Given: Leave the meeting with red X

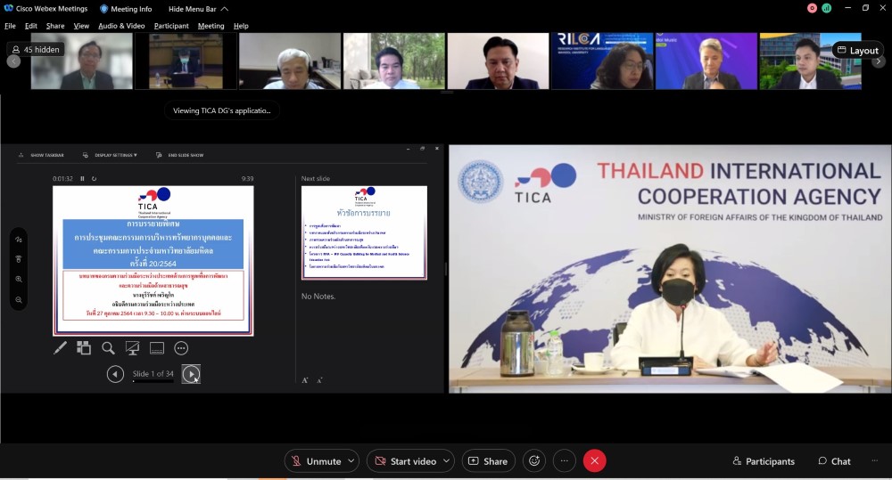Looking at the screenshot, I should click(x=594, y=461).
